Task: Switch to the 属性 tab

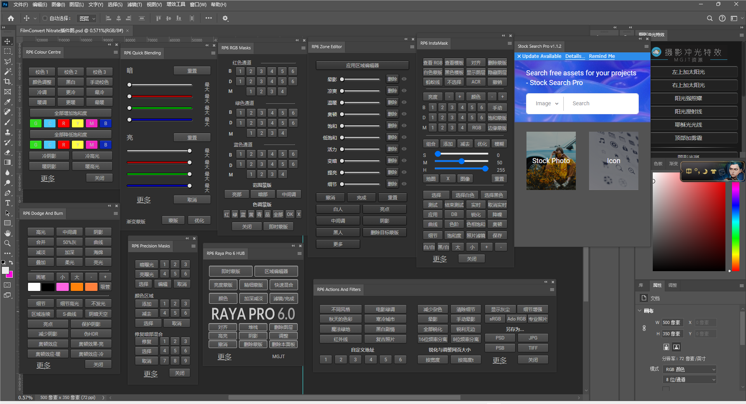Action: coord(657,285)
